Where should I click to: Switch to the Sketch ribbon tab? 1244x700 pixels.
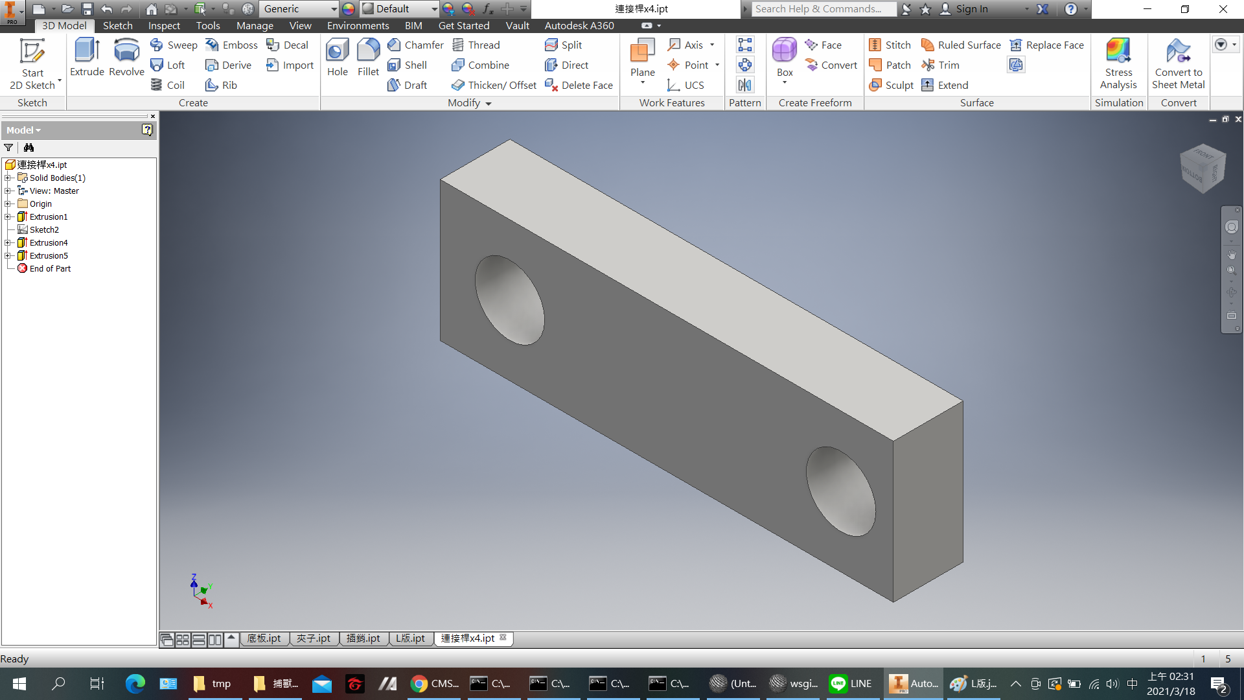117,25
